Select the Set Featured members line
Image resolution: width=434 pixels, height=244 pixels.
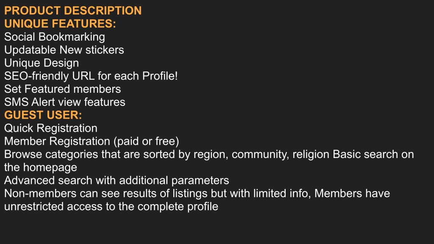point(63,89)
